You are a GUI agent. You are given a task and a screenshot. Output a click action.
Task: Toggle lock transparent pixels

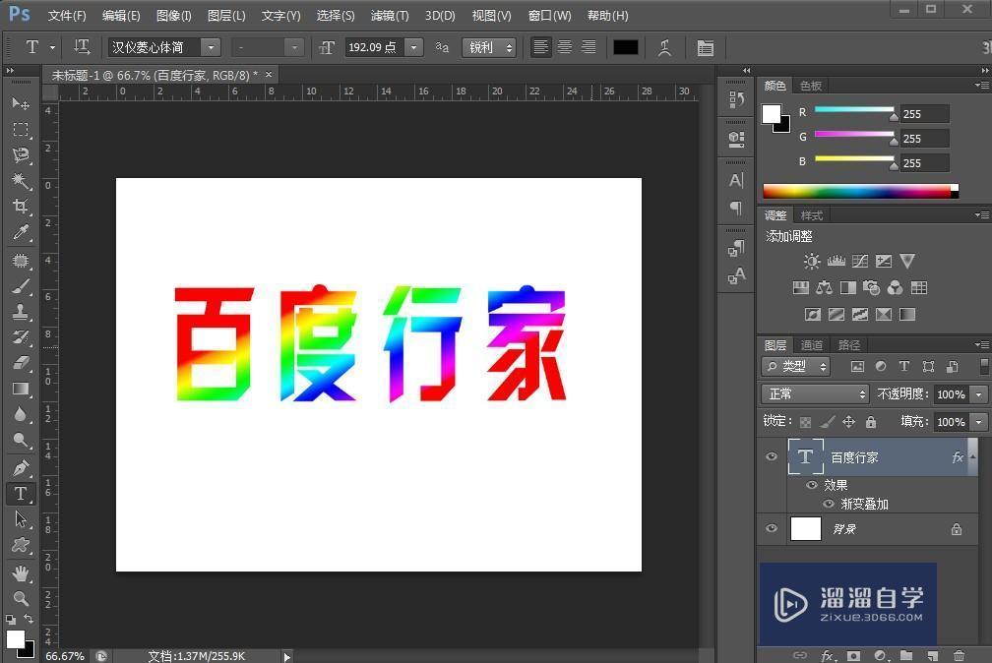point(805,422)
